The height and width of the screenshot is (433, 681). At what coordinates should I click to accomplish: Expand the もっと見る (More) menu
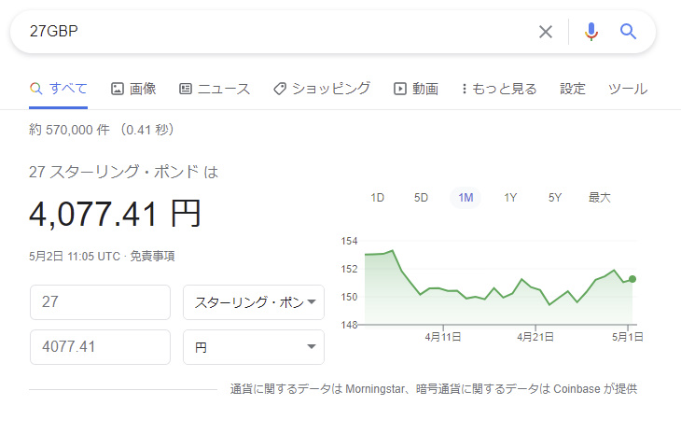click(499, 89)
